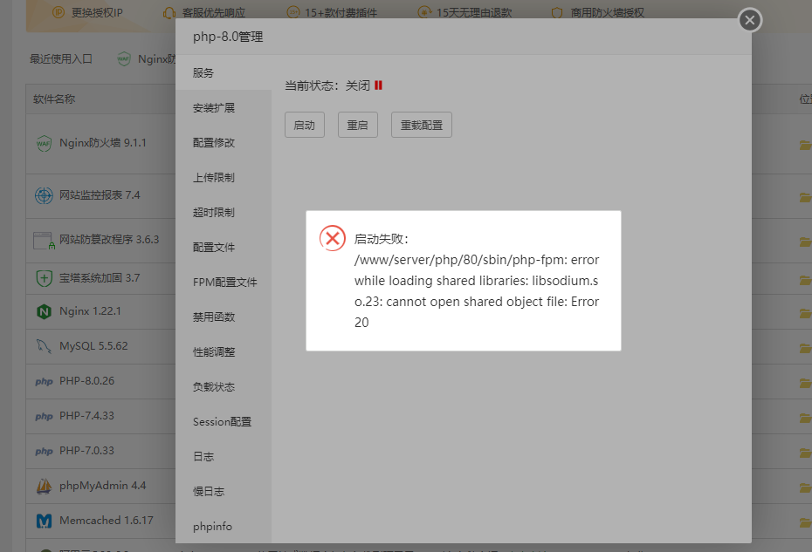Viewport: 812px width, 552px height.
Task: Click Memcached 1.6.17 software name
Action: coord(107,520)
